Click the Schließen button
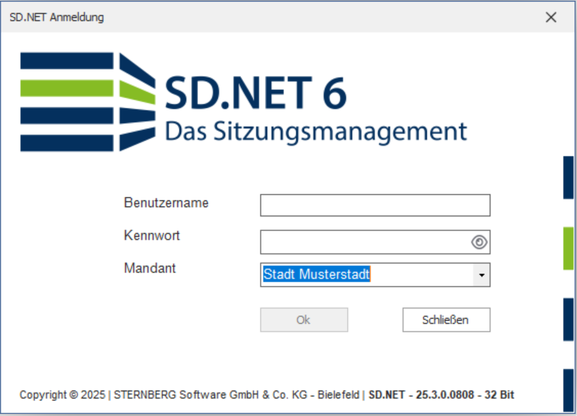 (x=446, y=320)
